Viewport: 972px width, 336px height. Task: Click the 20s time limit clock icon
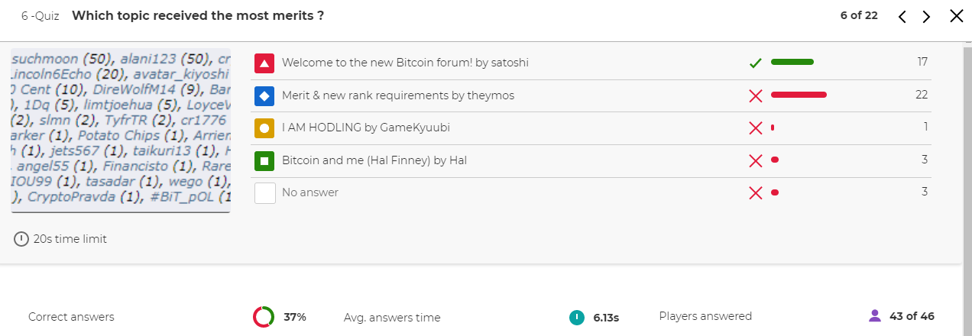coord(21,239)
